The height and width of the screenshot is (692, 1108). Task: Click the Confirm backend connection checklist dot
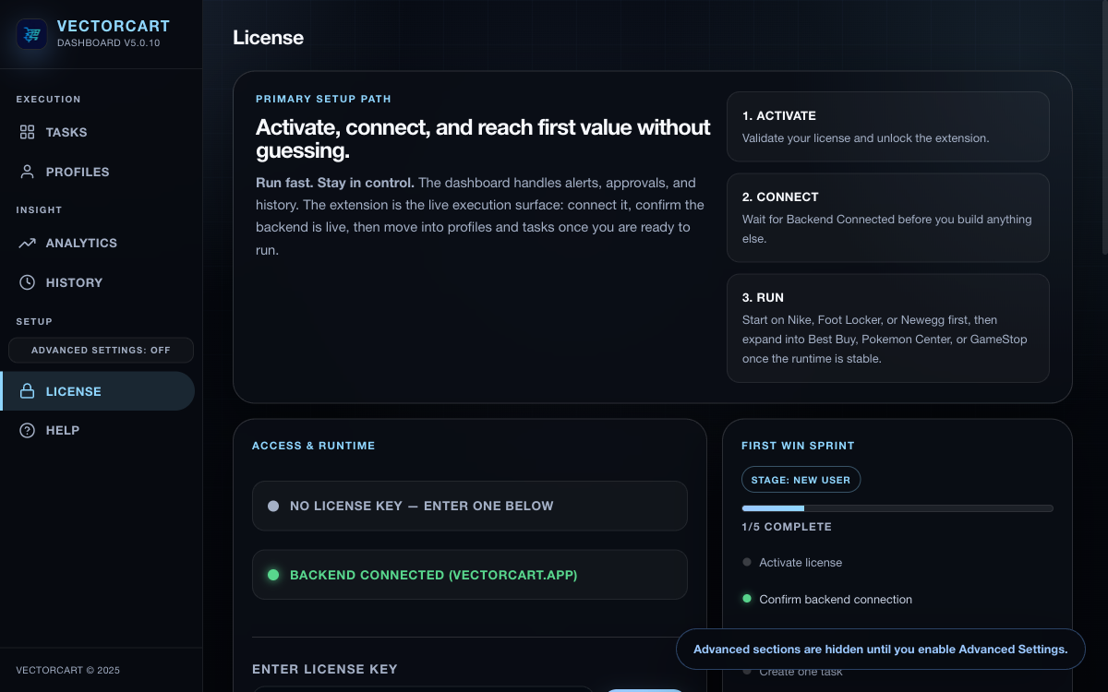click(x=746, y=599)
